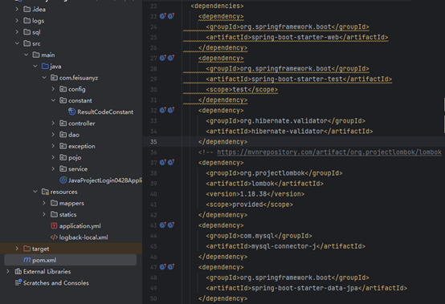This screenshot has width=445, height=304.
Task: Click the JavaProjectLogin0428Application class icon
Action: pyautogui.click(x=63, y=180)
